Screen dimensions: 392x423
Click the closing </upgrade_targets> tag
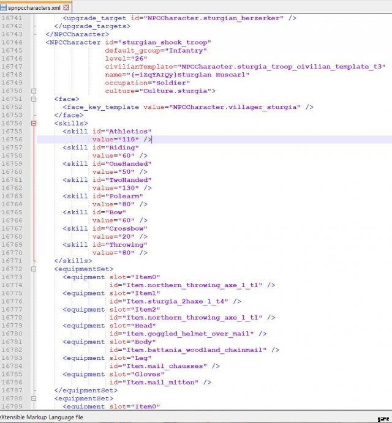coord(92,26)
